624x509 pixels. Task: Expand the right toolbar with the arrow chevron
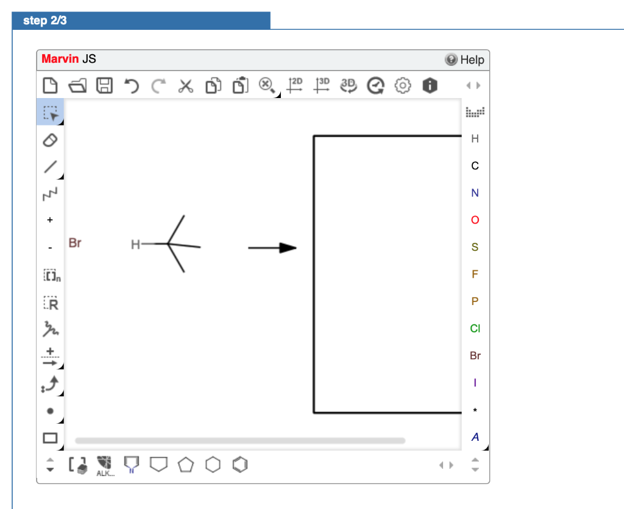pos(473,85)
